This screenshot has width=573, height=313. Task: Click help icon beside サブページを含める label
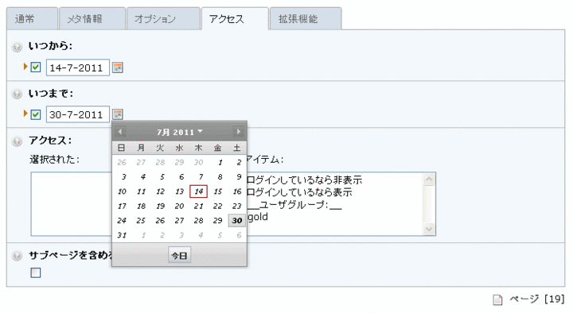click(17, 255)
